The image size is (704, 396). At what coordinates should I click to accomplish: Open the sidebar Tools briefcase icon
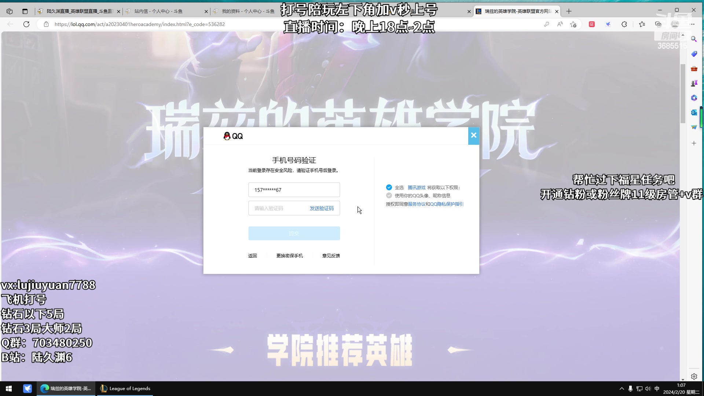694,69
